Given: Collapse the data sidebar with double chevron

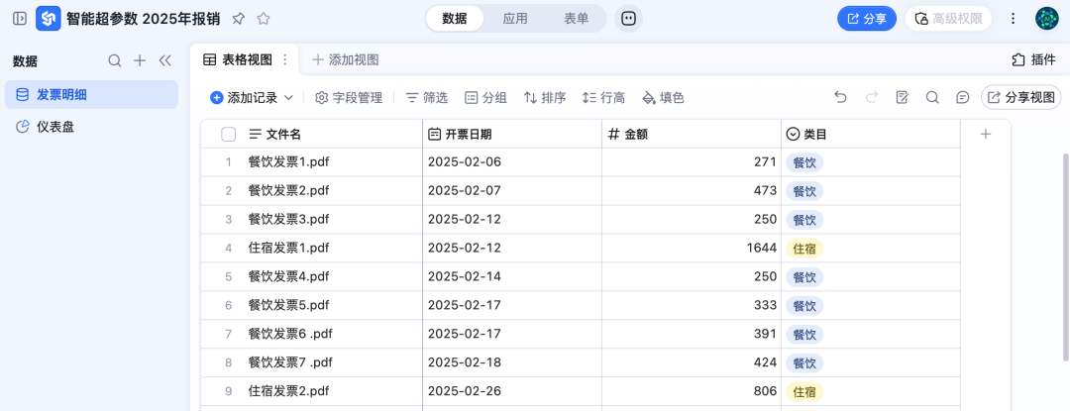Looking at the screenshot, I should (165, 60).
